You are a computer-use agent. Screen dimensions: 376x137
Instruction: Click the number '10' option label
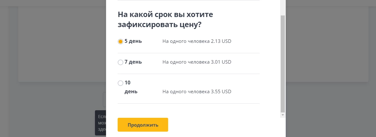(x=127, y=83)
